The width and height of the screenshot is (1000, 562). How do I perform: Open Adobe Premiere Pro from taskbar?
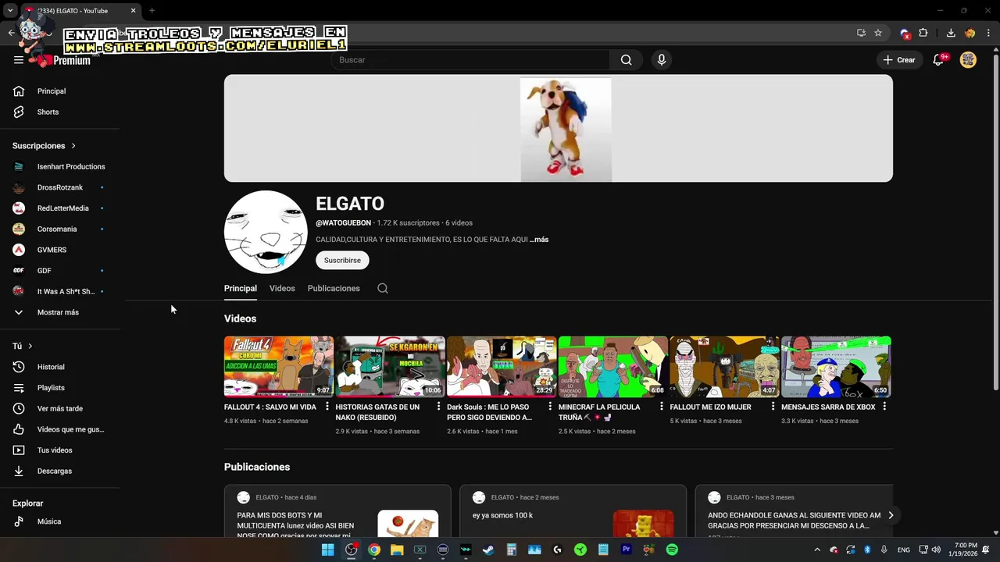(626, 550)
